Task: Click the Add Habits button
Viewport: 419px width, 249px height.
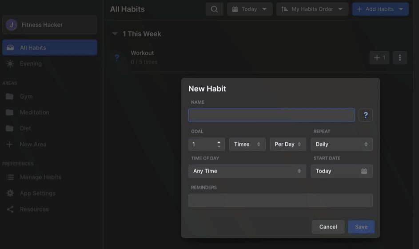Action: click(x=380, y=9)
